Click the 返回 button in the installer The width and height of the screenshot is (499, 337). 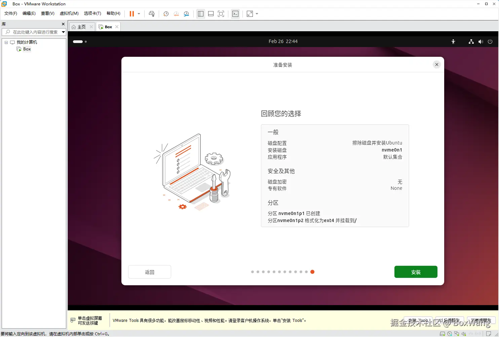click(x=149, y=272)
